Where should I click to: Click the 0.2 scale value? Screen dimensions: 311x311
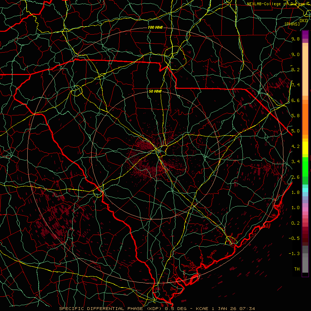(x=295, y=223)
